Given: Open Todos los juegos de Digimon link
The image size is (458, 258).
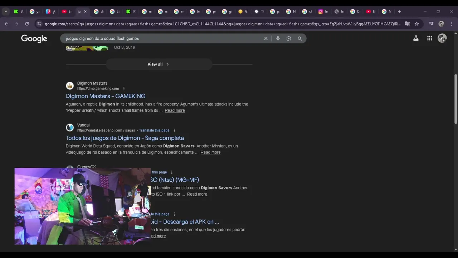Looking at the screenshot, I should click(125, 138).
